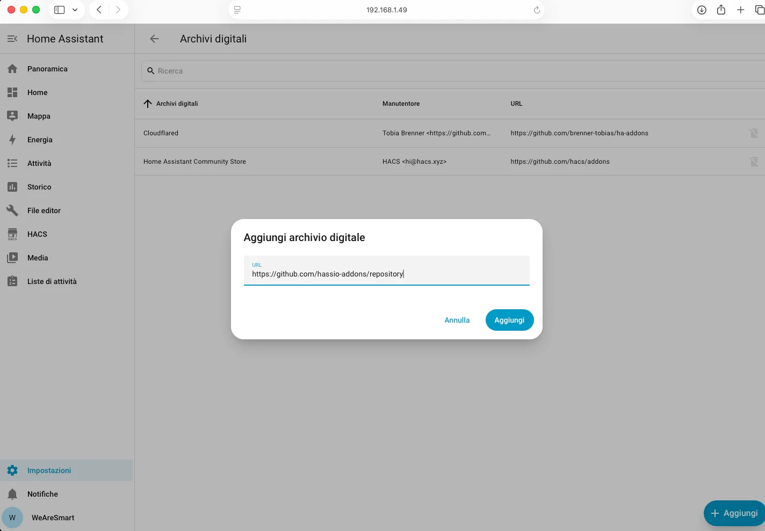Select the Home dashboard icon
The height and width of the screenshot is (531, 765).
[x=12, y=92]
